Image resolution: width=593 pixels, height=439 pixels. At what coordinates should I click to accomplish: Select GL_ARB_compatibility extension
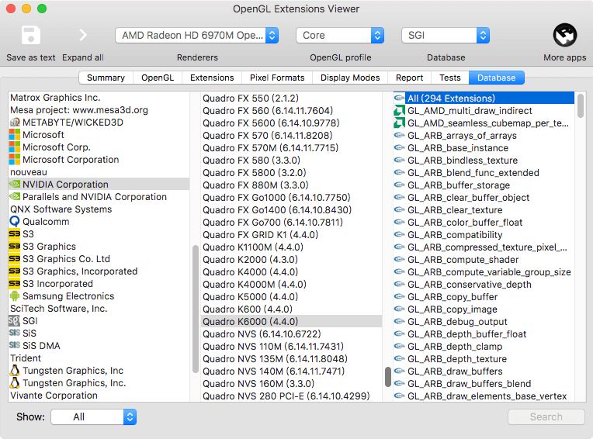tap(484, 234)
